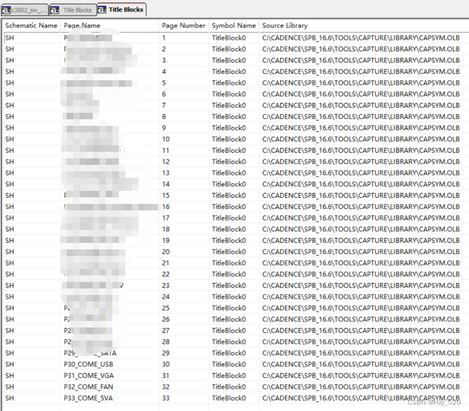Select the Source Library path in page 10 row
This screenshot has width=469, height=411.
360,139
